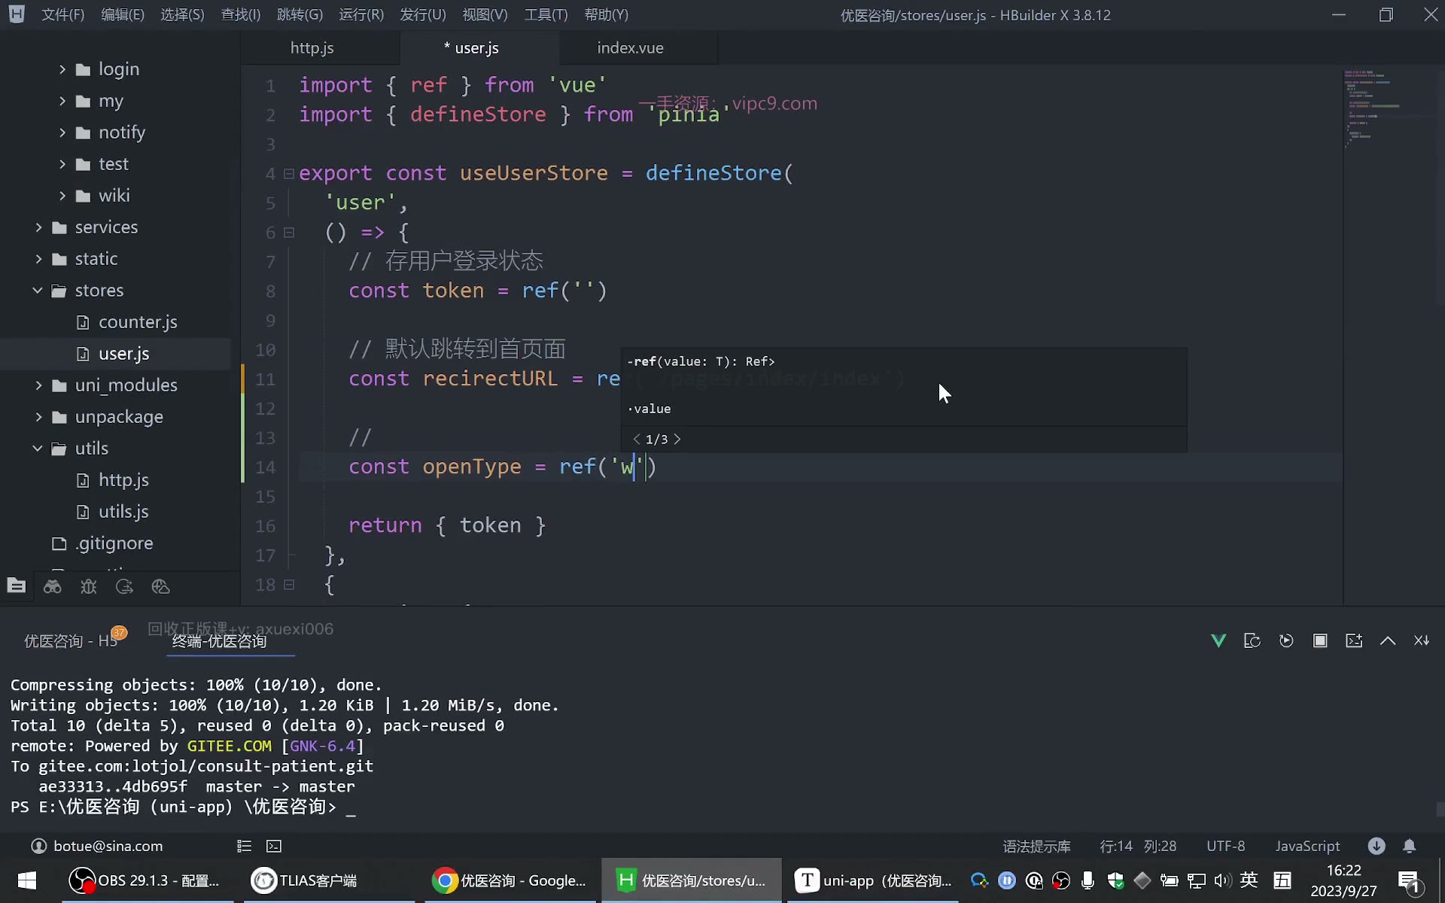The height and width of the screenshot is (903, 1445).
Task: Close the terminal panel using X icon
Action: point(1422,640)
